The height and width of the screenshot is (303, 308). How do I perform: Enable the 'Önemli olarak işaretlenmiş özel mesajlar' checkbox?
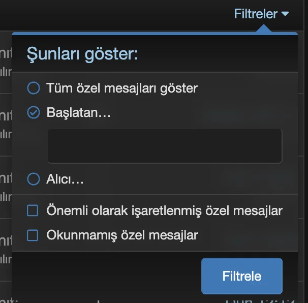click(33, 210)
